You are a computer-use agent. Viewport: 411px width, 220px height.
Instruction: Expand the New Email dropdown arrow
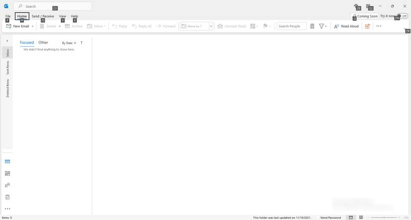pos(32,26)
